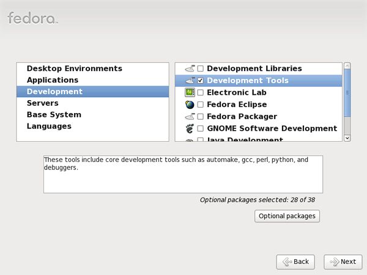Click the Development Libraries group icon

(x=190, y=68)
